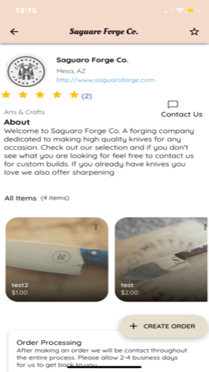Select the Arts & Crafts category label
The image size is (209, 372).
tap(24, 112)
